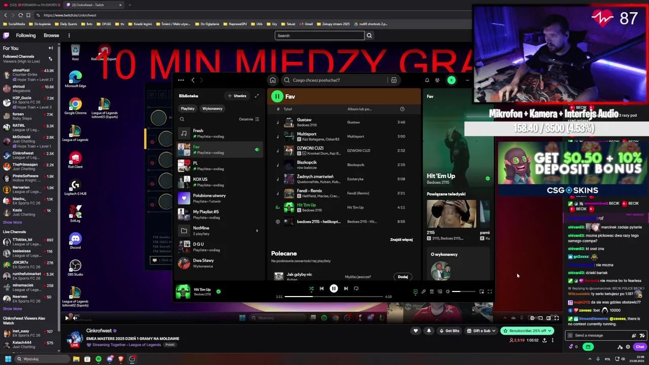The width and height of the screenshot is (649, 365).
Task: Click the Twitch search box
Action: click(319, 35)
